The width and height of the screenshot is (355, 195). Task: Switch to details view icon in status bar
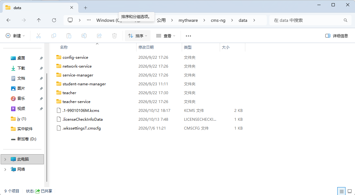(x=341, y=191)
